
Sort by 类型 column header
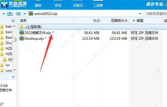click(146, 21)
